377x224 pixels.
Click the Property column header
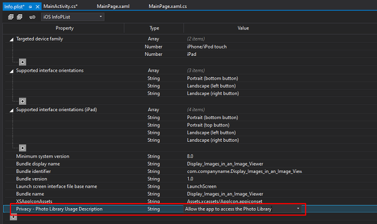(x=64, y=28)
